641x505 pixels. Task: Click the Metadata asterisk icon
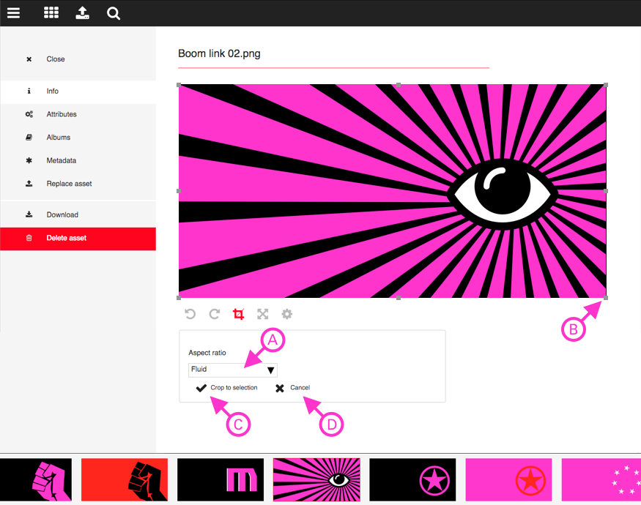(29, 160)
